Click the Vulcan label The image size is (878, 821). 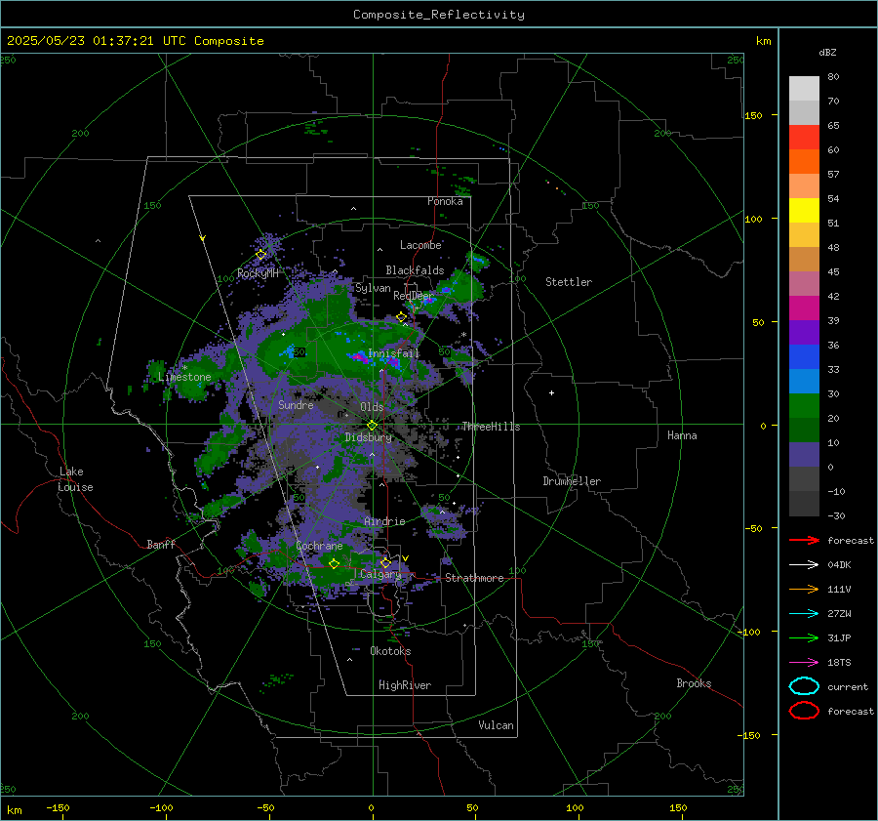tap(497, 725)
